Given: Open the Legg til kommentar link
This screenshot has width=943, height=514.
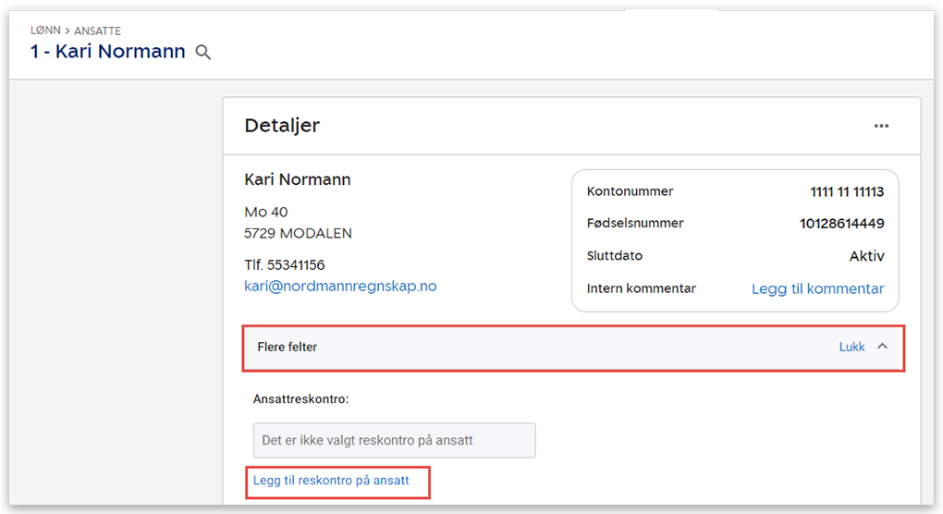Looking at the screenshot, I should pyautogui.click(x=817, y=288).
